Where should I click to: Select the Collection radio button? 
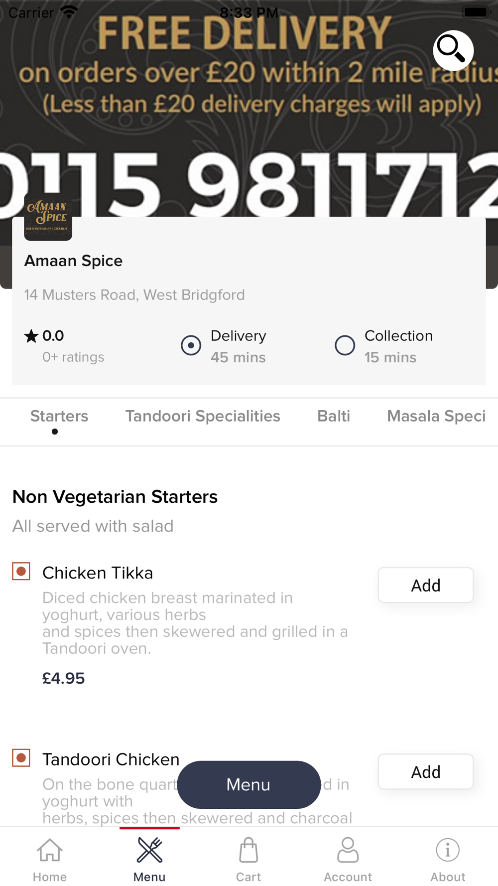pos(345,345)
